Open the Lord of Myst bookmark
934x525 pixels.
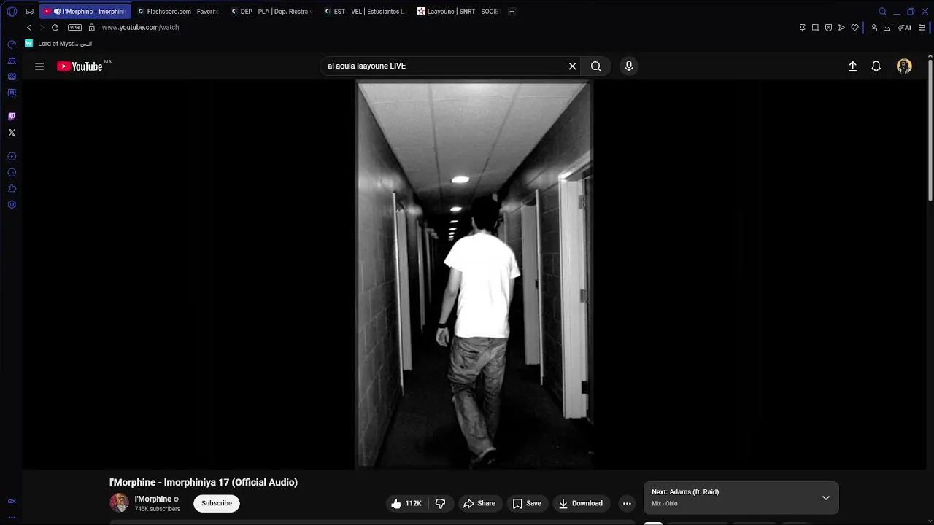[58, 44]
